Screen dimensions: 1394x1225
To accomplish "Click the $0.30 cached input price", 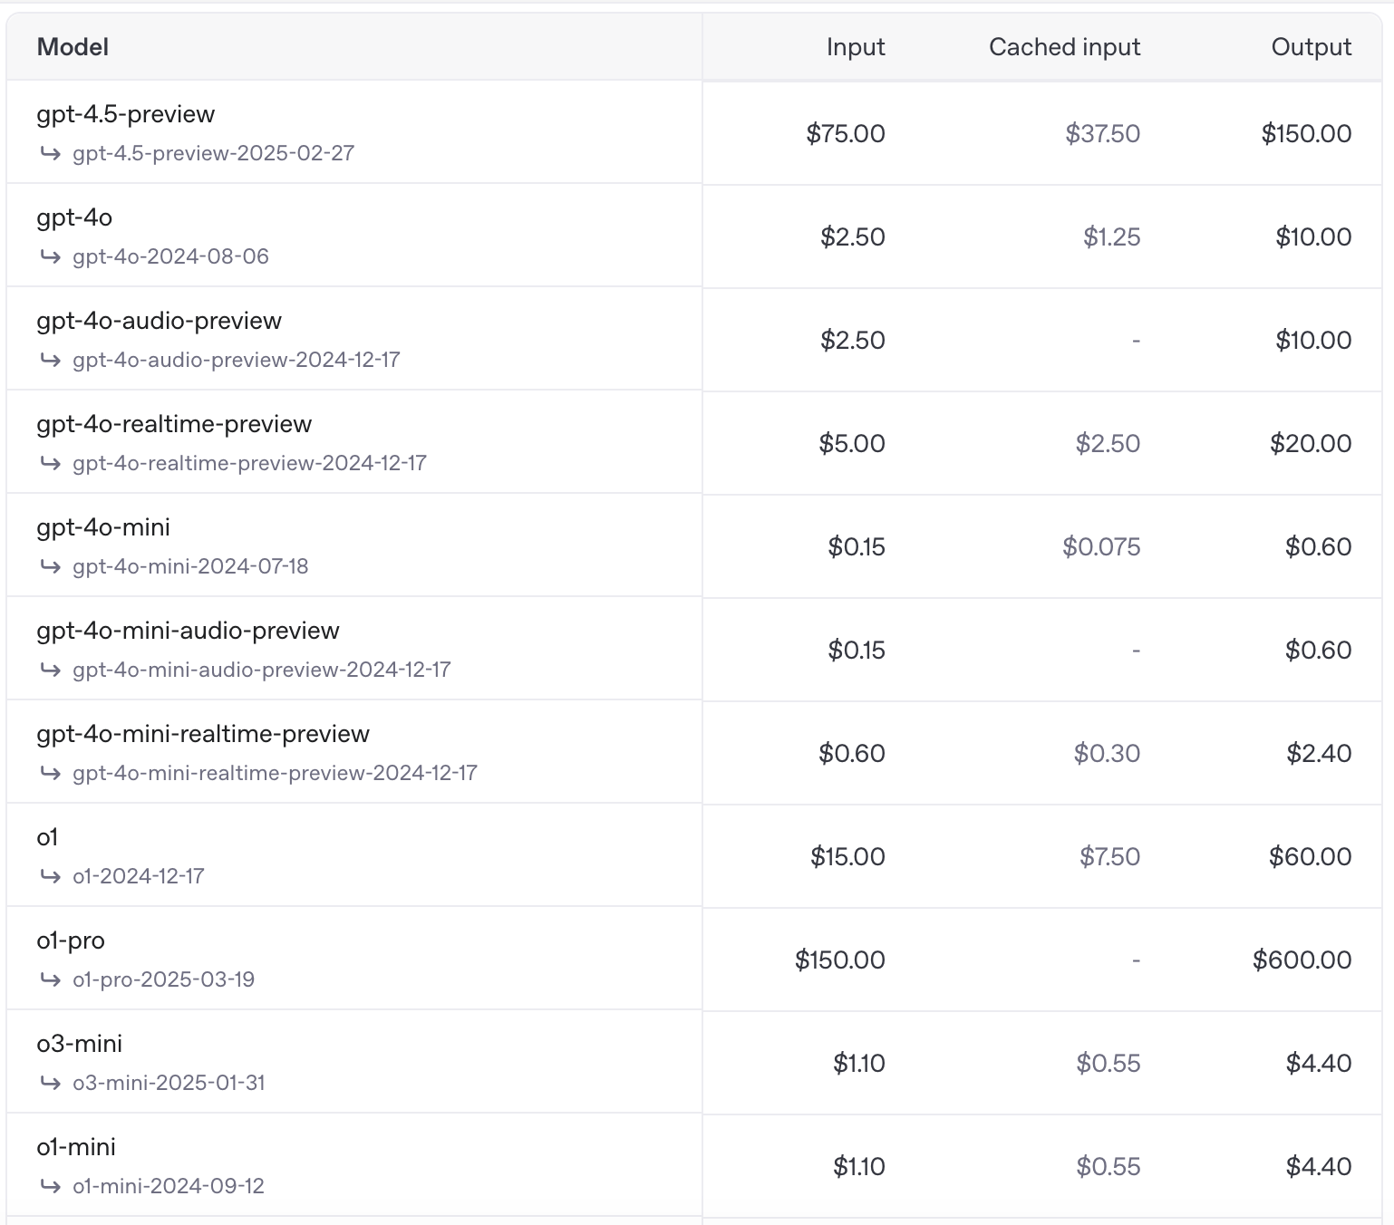I will tap(1107, 753).
